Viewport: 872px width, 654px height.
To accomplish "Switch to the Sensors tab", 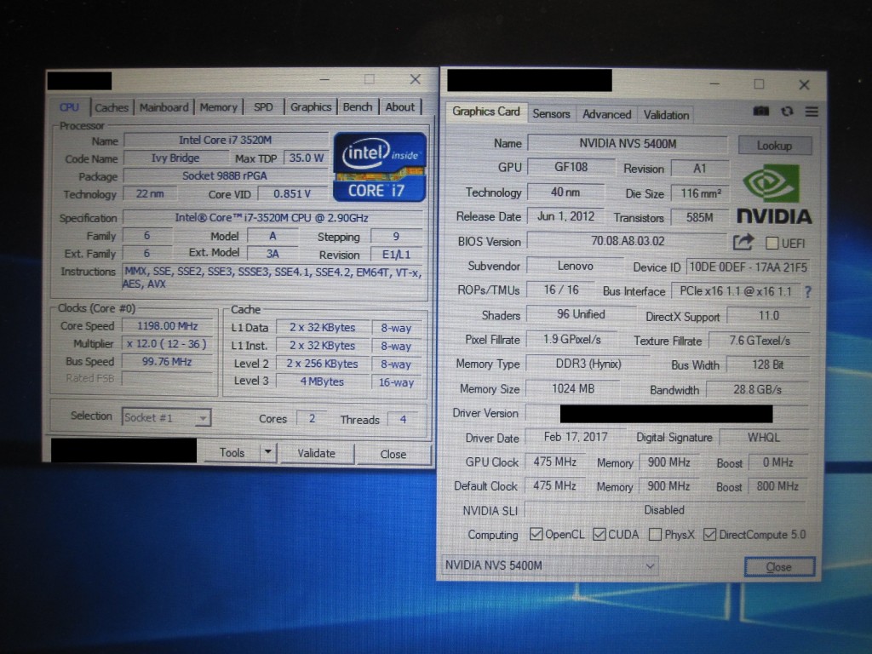I will (551, 114).
